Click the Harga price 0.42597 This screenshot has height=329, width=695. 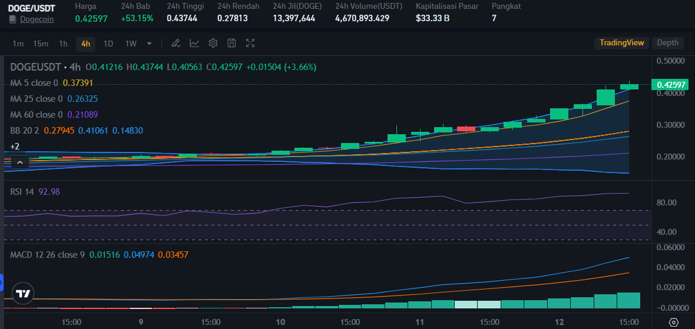click(x=91, y=18)
